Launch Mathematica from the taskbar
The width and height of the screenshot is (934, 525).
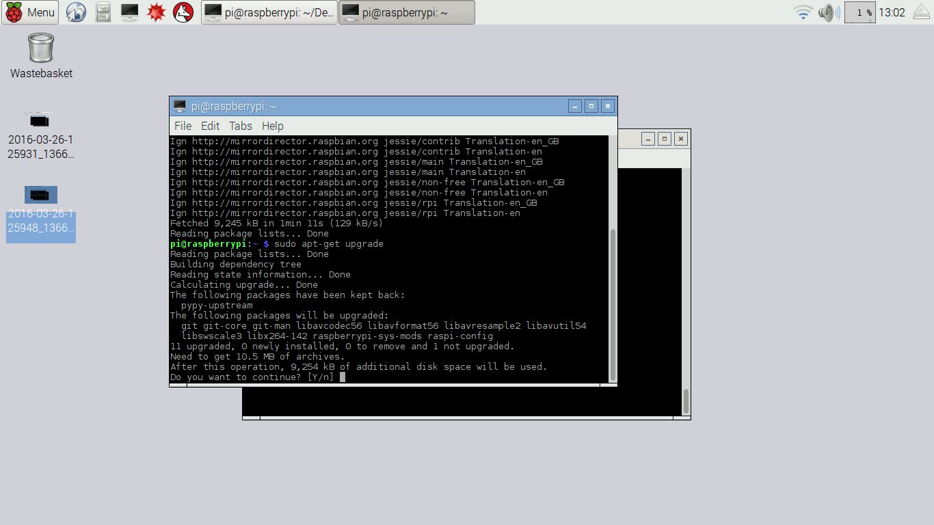click(x=156, y=12)
